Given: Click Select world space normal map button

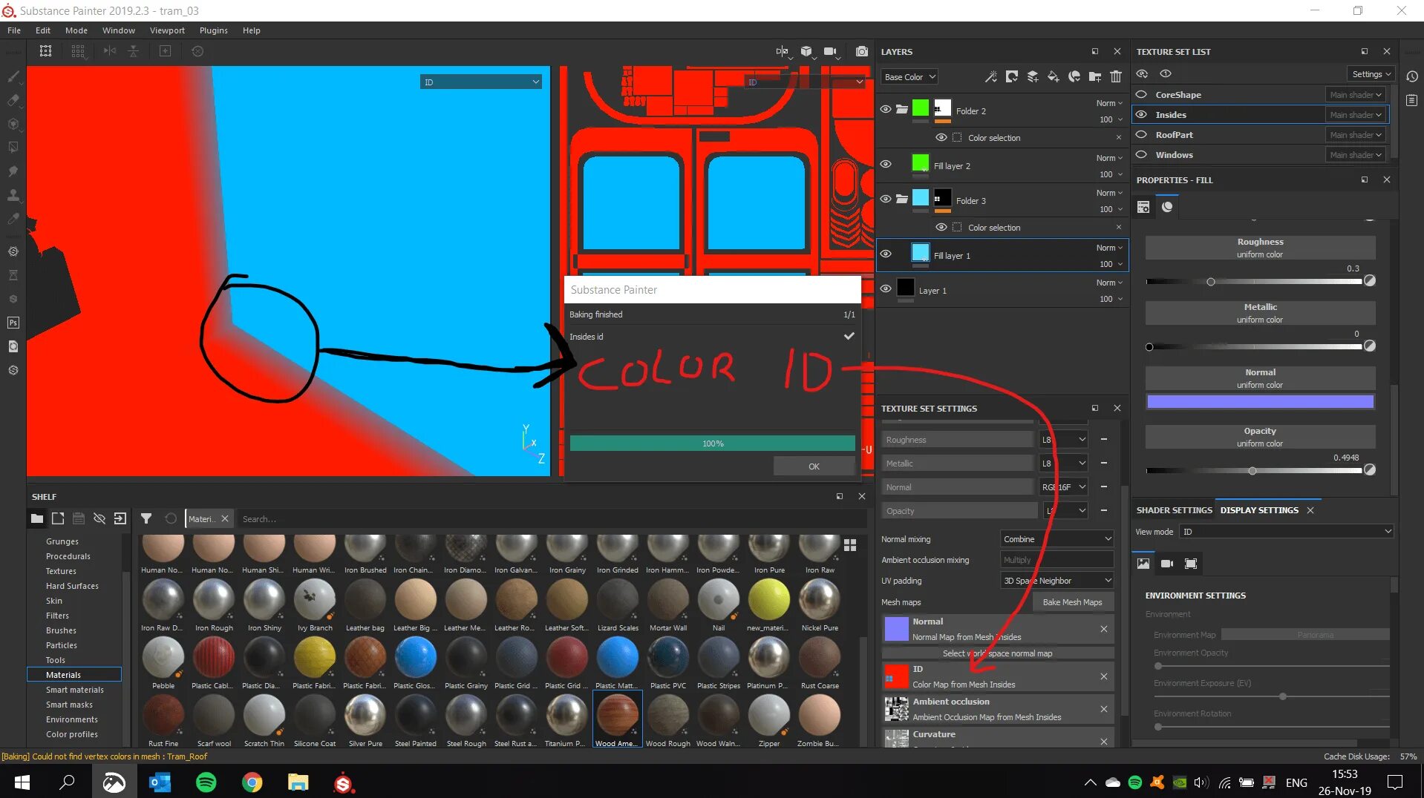Looking at the screenshot, I should 997,653.
